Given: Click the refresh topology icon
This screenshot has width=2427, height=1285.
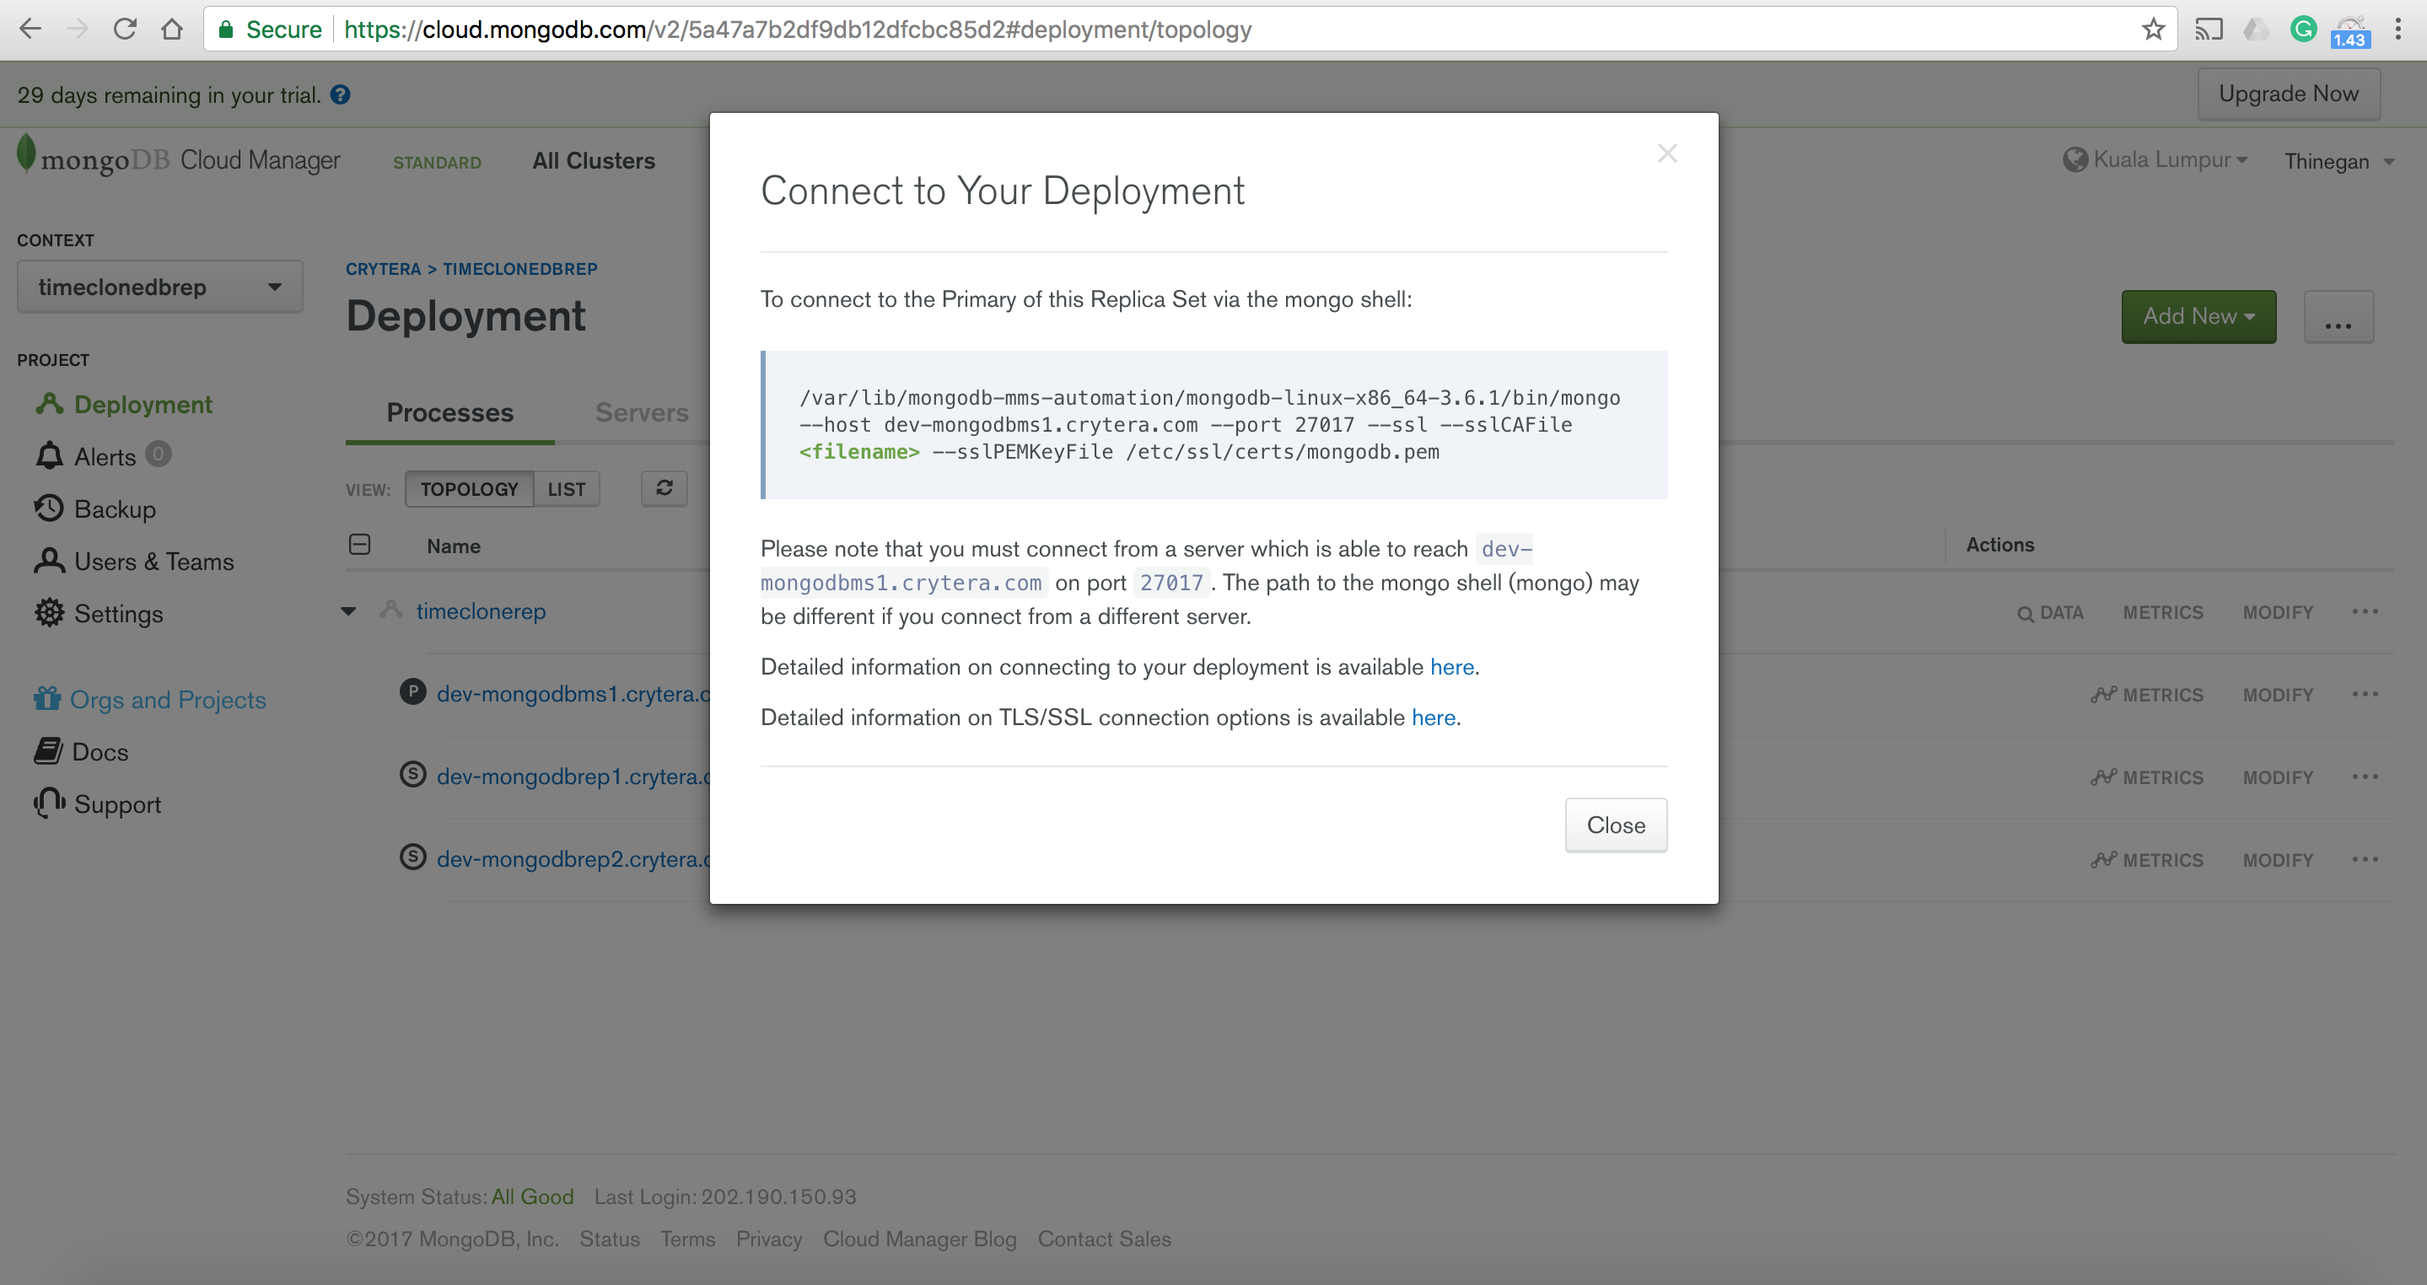Looking at the screenshot, I should click(x=665, y=487).
